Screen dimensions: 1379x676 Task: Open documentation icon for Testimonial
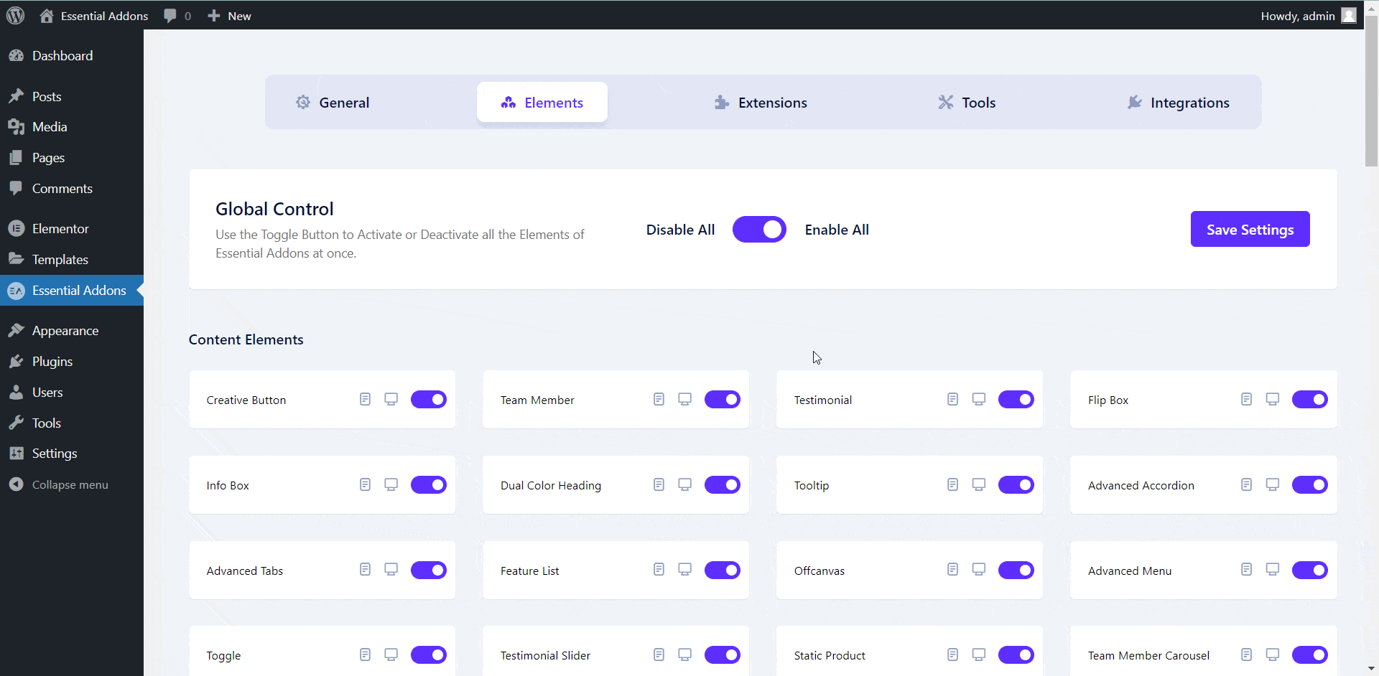coord(952,399)
